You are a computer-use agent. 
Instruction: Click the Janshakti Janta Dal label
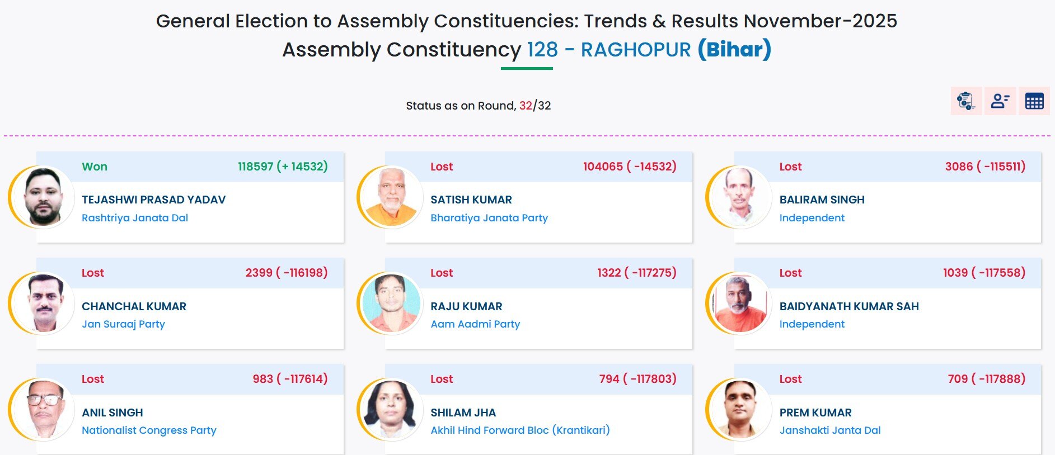point(829,430)
